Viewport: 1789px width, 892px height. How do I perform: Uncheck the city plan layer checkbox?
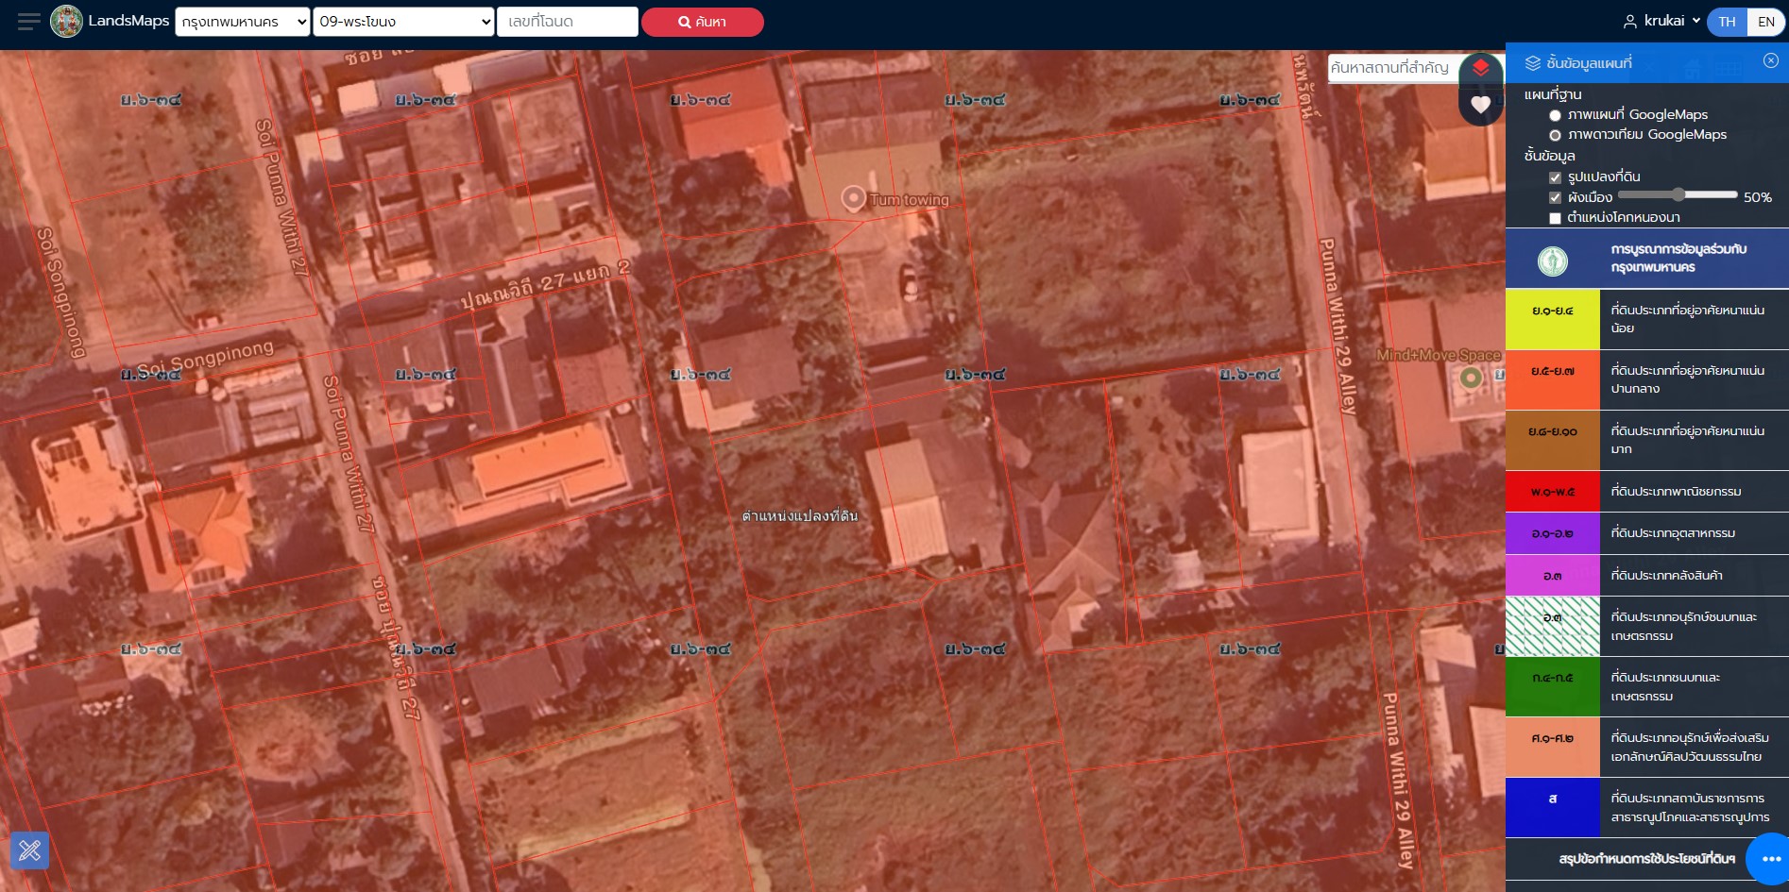1555,198
